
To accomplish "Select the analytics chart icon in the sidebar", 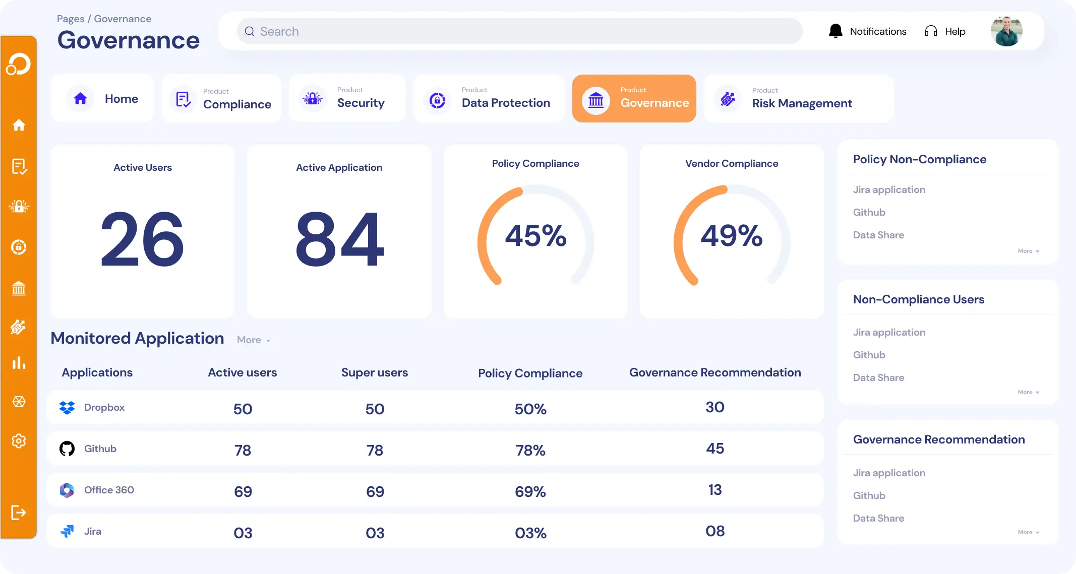I will [x=19, y=363].
